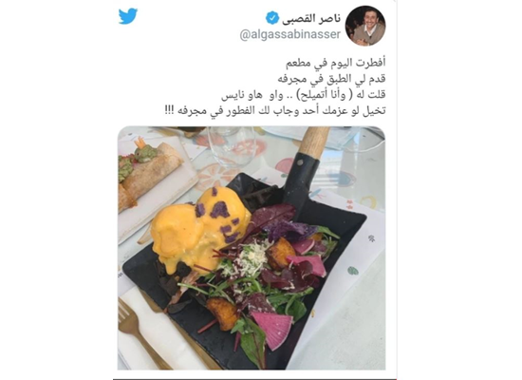
Task: Click the gold fork in the photo
Action: pos(139,333)
